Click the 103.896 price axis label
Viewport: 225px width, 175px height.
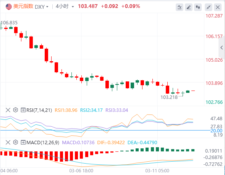[x=214, y=83]
